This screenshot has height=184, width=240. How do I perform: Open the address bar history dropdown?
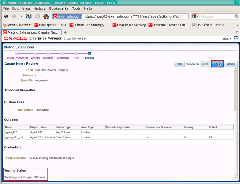(186, 16)
